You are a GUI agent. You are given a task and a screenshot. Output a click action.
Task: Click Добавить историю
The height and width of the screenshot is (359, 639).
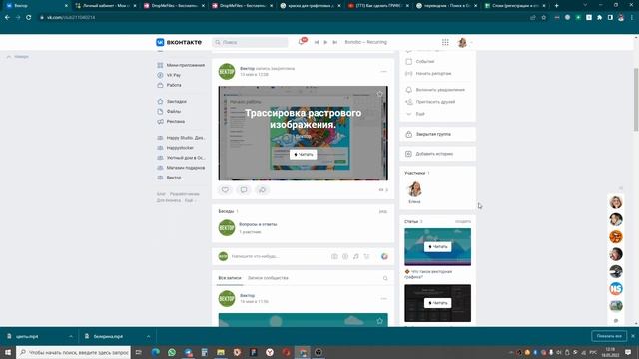[437, 154]
